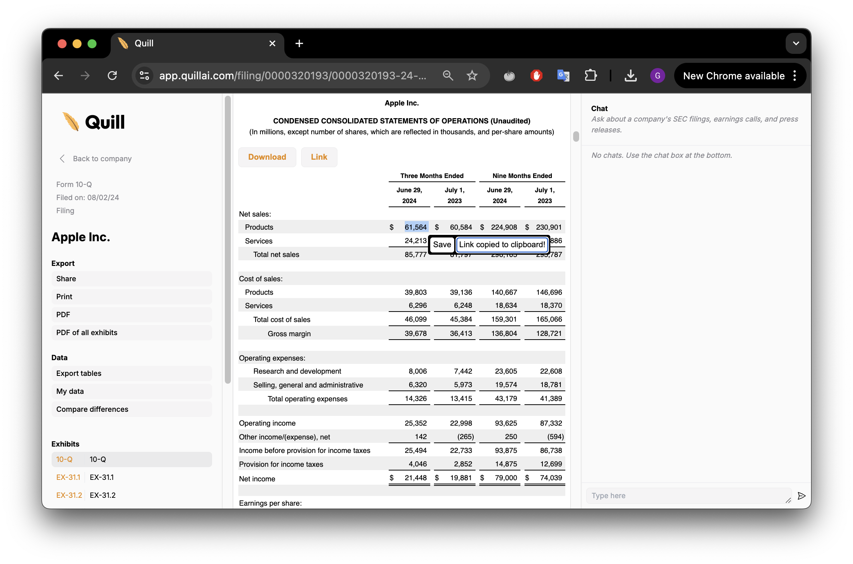Open My data option
The width and height of the screenshot is (853, 564).
point(132,392)
